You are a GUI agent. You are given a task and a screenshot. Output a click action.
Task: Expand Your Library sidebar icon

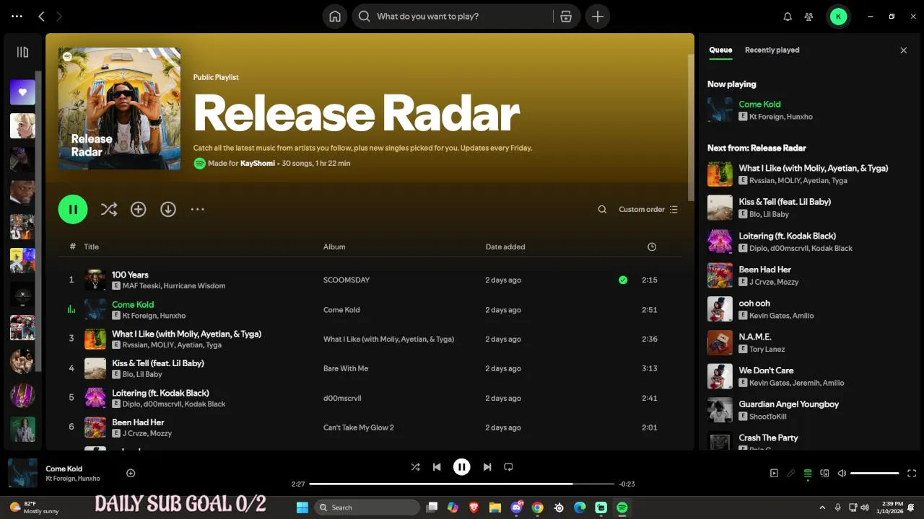click(x=22, y=52)
